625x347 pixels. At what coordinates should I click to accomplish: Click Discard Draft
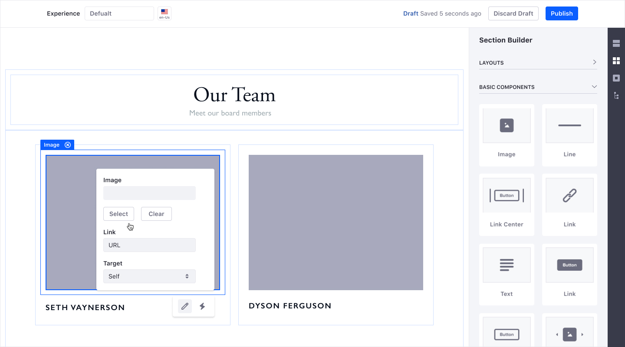click(513, 13)
